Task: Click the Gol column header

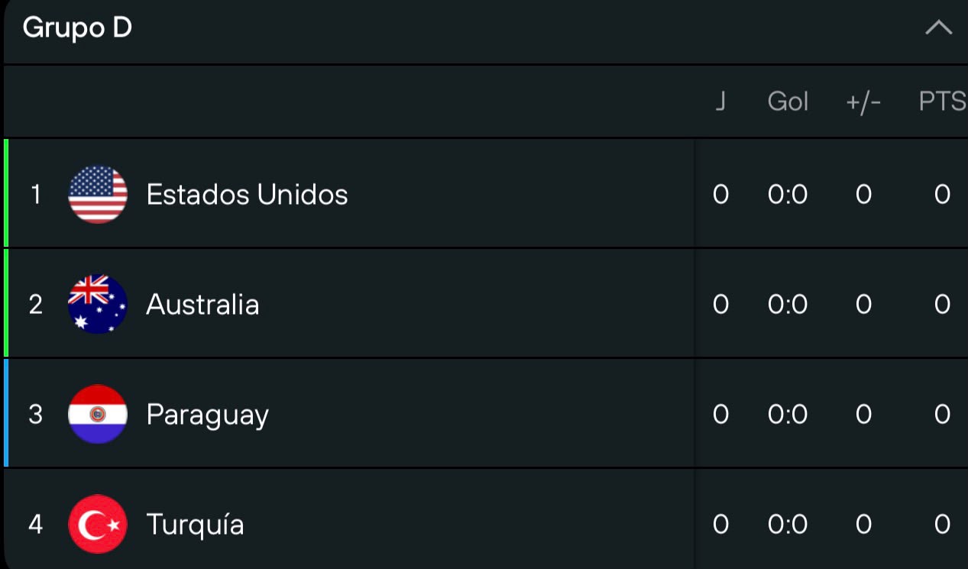Action: (788, 102)
